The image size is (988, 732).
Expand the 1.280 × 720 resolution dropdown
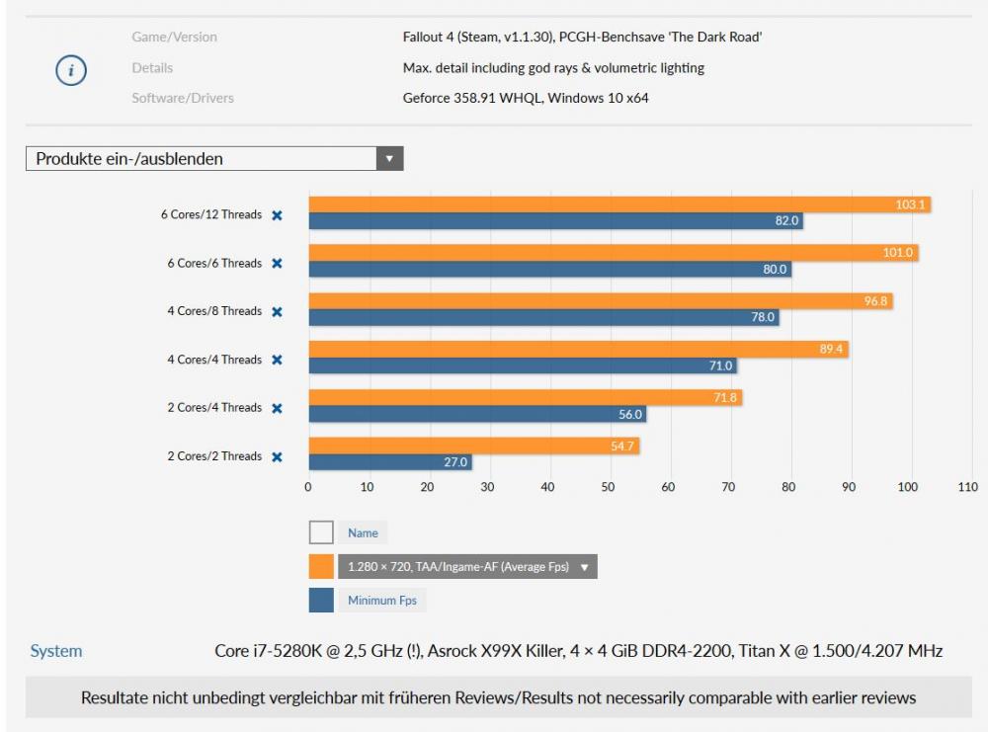coord(467,566)
